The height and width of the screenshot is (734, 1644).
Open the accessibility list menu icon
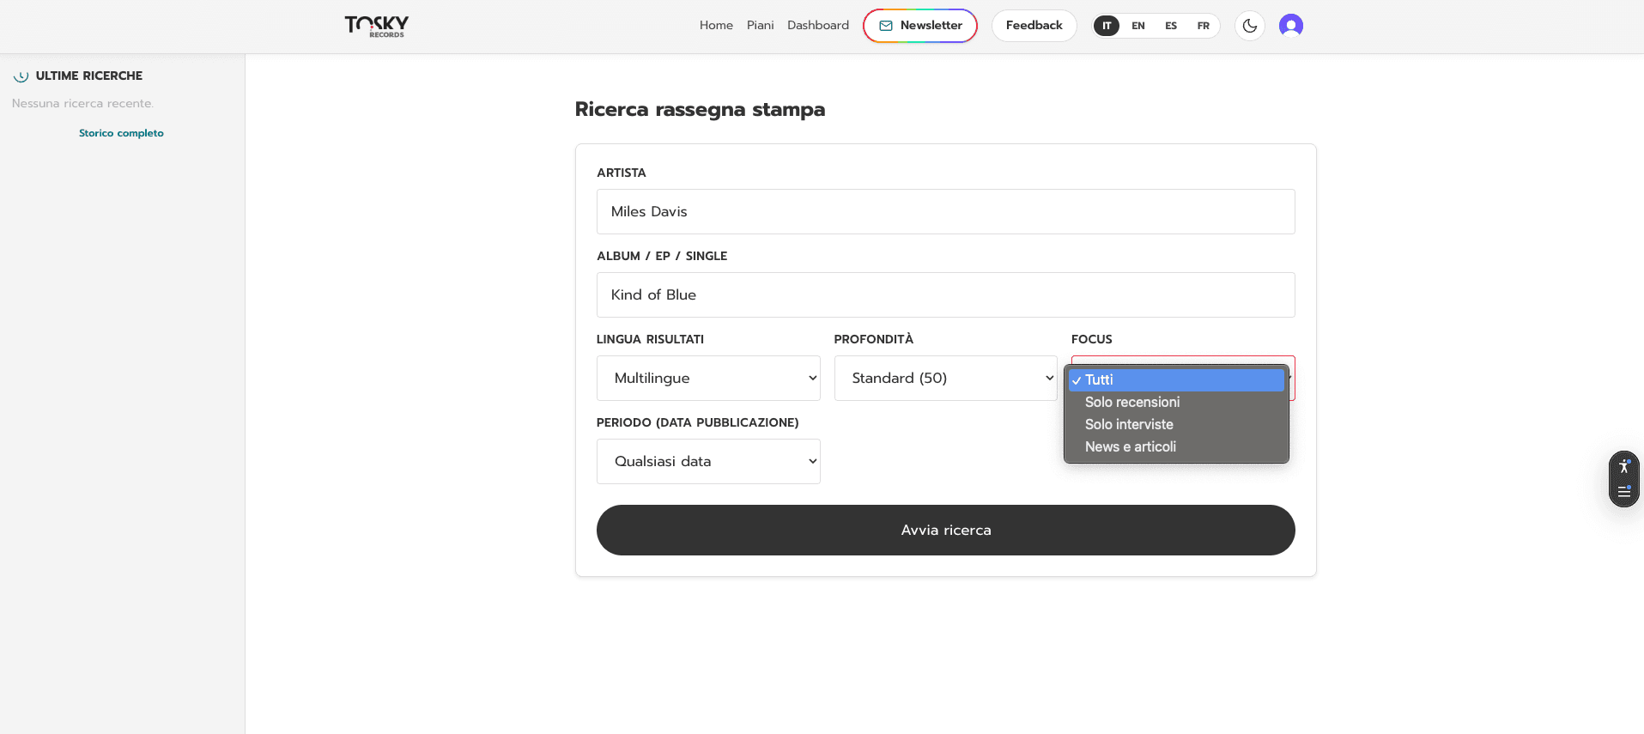coord(1623,492)
